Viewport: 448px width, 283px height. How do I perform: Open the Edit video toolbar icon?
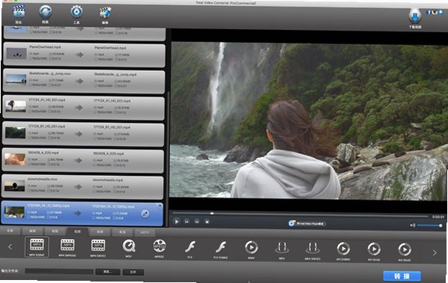105,13
